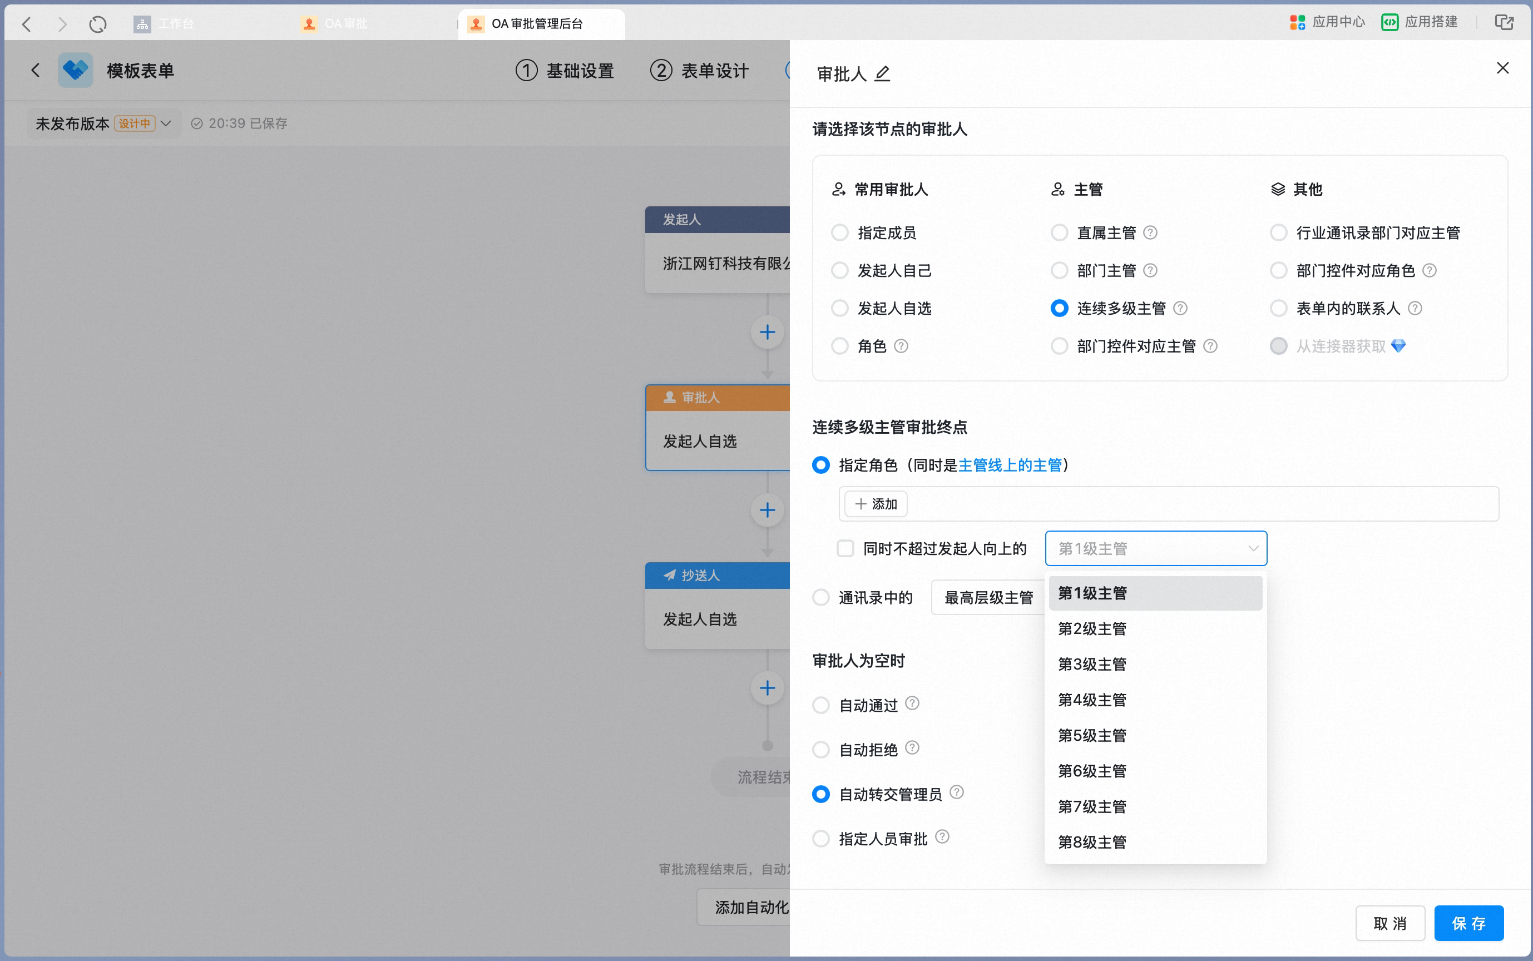Choose 第4级主管 from the list
This screenshot has height=961, width=1533.
point(1155,700)
